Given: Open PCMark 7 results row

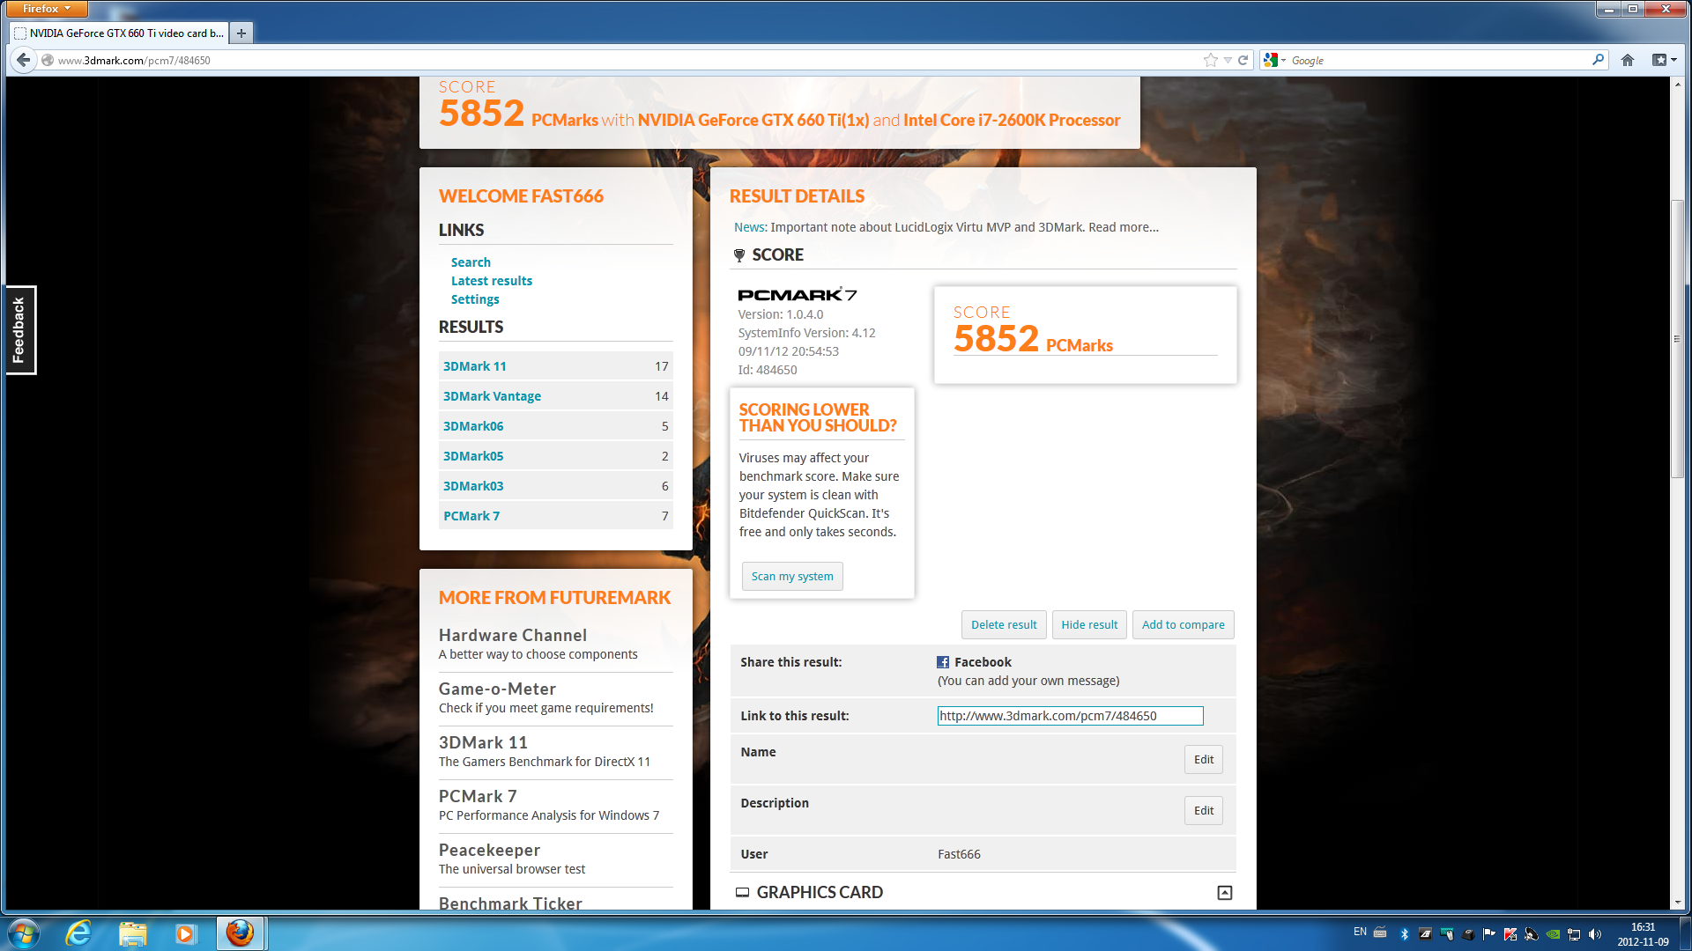Looking at the screenshot, I should coord(555,516).
